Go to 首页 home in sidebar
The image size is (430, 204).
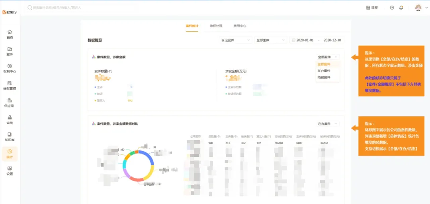coord(10,34)
